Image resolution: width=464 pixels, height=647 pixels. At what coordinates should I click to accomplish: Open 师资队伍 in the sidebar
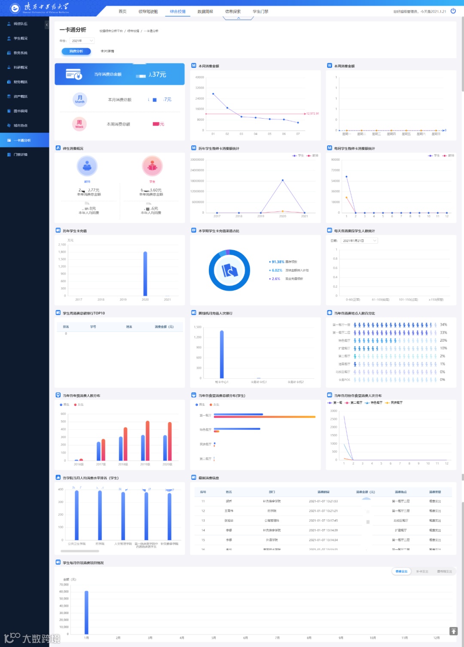[x=20, y=24]
